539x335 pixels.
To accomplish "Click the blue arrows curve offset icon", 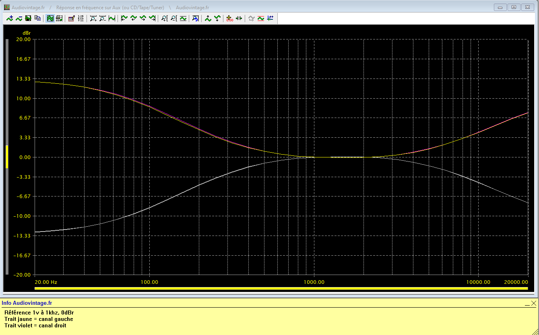I will [270, 18].
